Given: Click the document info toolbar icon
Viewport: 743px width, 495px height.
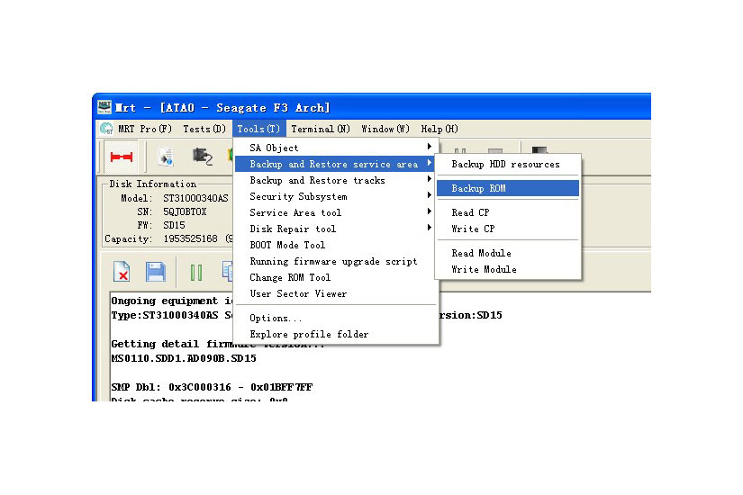Looking at the screenshot, I should point(166,157).
